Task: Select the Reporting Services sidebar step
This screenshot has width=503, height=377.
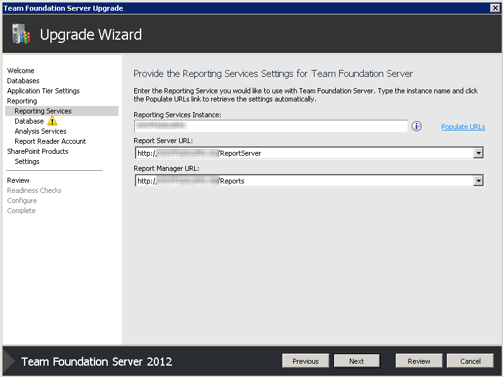Action: (62, 111)
